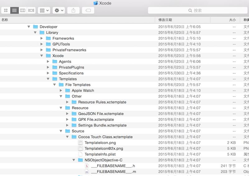
Task: Select the NSObjectObjective-C folder icon
Action: tap(81, 160)
